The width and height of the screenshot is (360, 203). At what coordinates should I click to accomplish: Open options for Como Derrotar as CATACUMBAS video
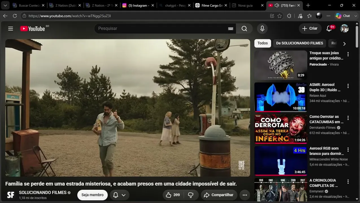(x=348, y=118)
